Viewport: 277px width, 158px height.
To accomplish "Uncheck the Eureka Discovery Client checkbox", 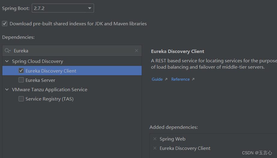I will tap(21, 71).
